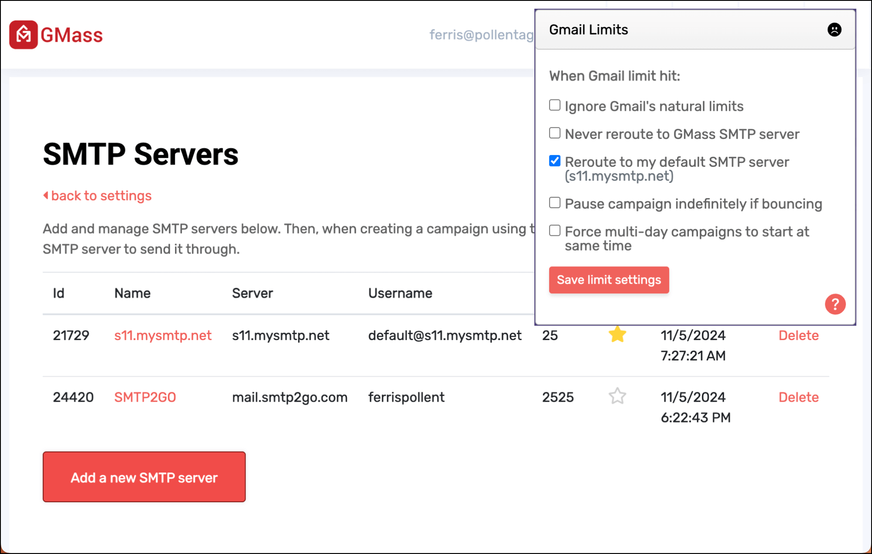Click the Username column header
The image size is (872, 554).
[400, 293]
